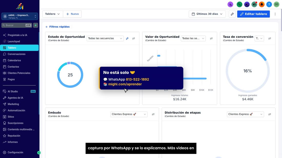Open filter settings for Estado de Oportunidad
This screenshot has width=282, height=158.
click(134, 38)
